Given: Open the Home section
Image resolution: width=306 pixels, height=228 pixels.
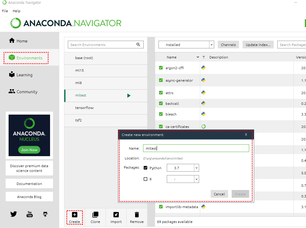Looking at the screenshot, I should point(18,41).
